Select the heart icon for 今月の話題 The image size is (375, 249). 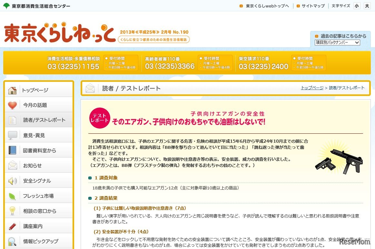[12, 105]
